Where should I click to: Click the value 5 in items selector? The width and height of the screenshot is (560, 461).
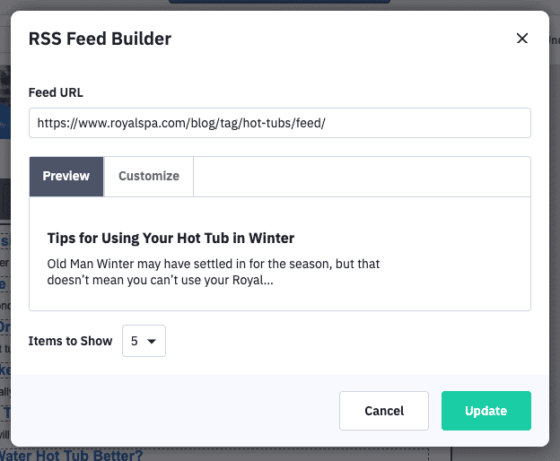pos(135,341)
